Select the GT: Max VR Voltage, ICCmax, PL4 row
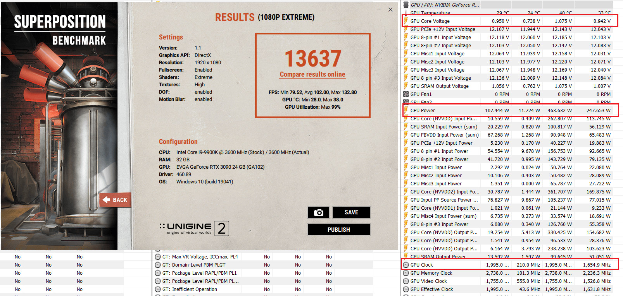 click(263, 257)
